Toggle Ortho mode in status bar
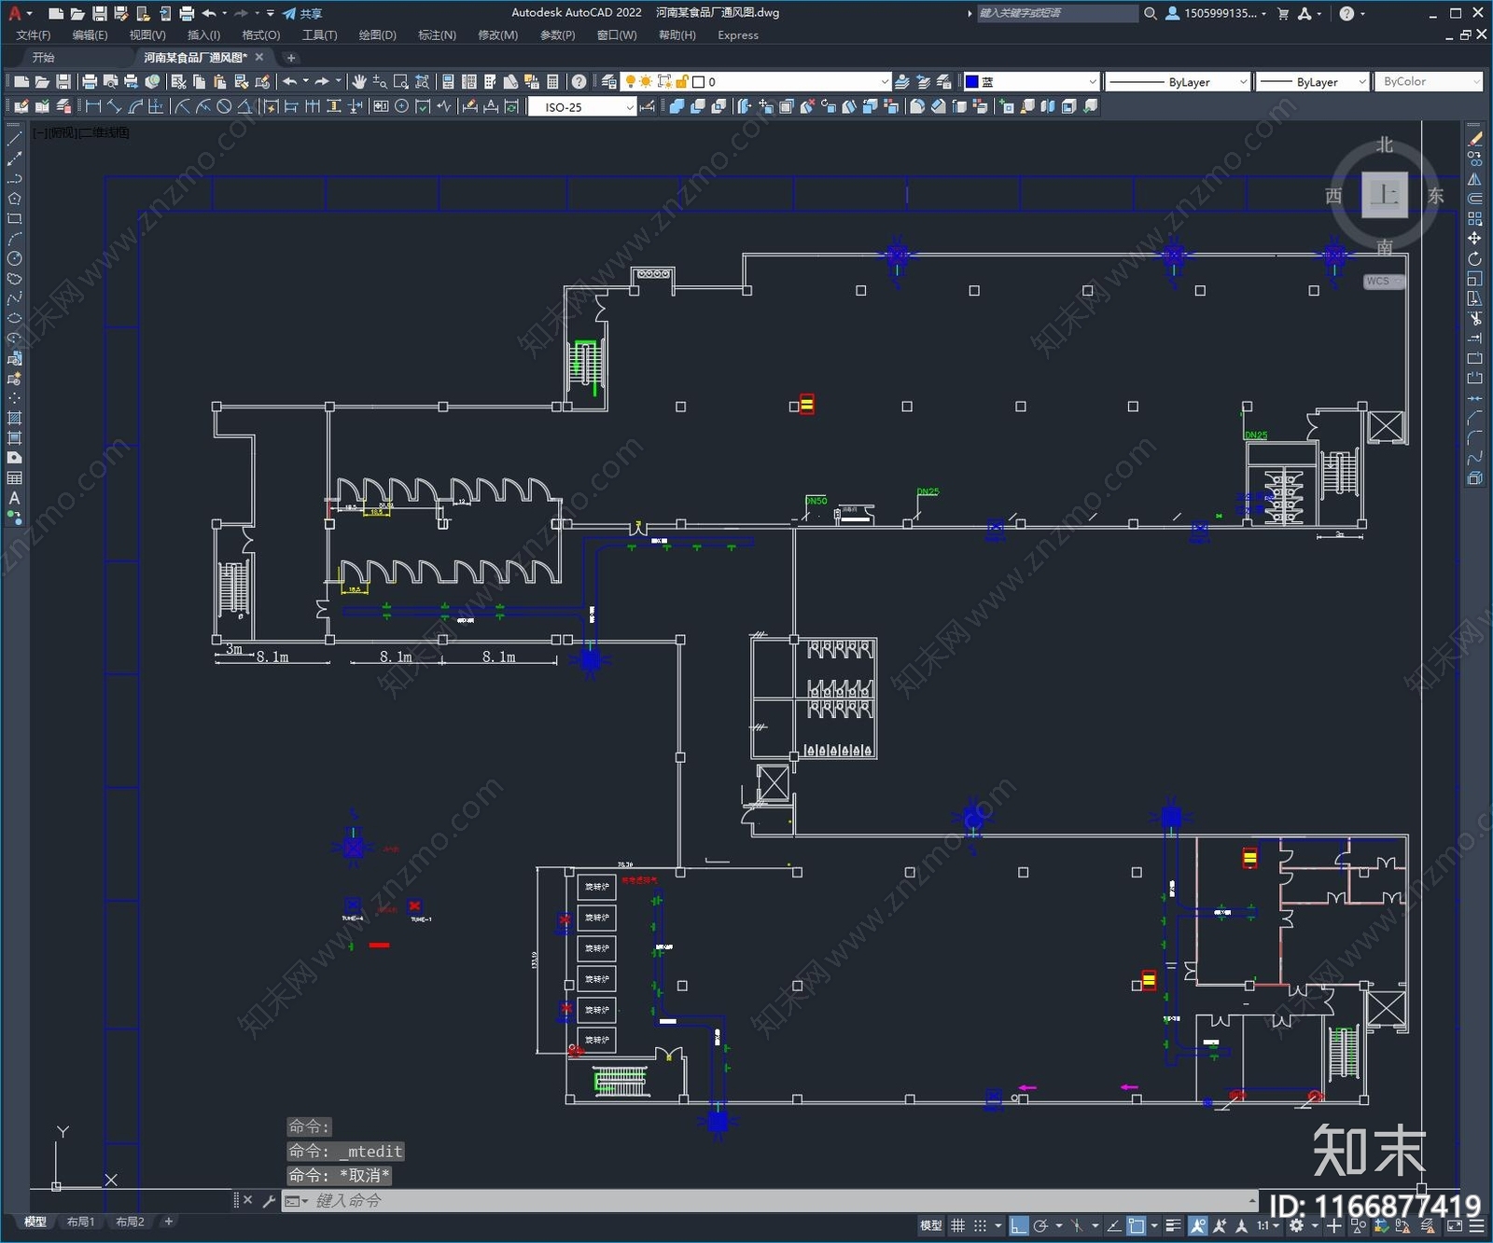This screenshot has height=1243, width=1493. click(x=1019, y=1226)
